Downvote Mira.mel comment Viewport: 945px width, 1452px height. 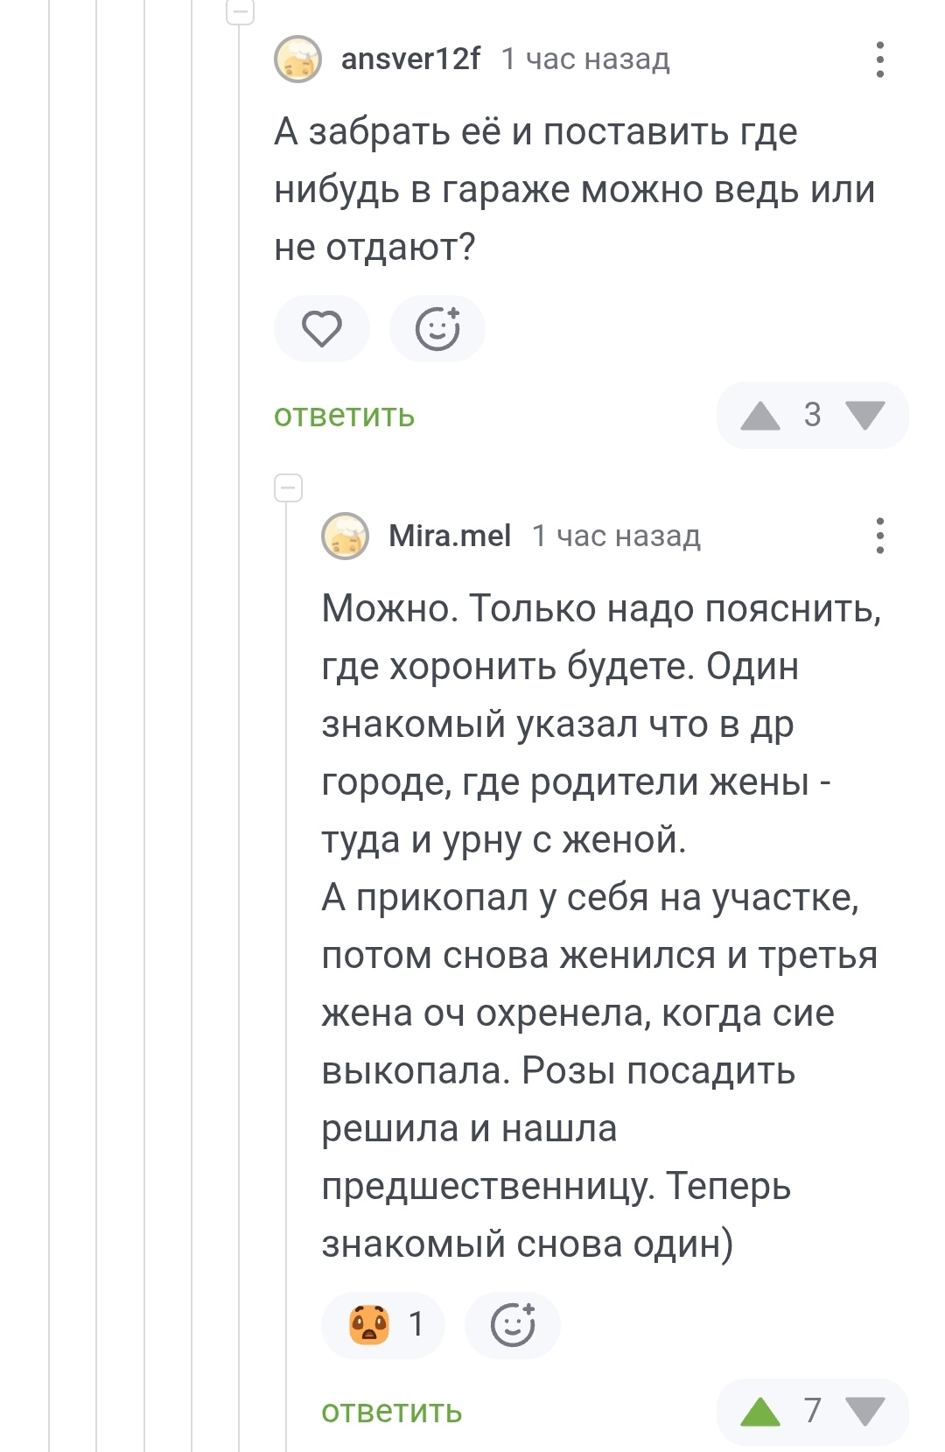pos(866,1412)
